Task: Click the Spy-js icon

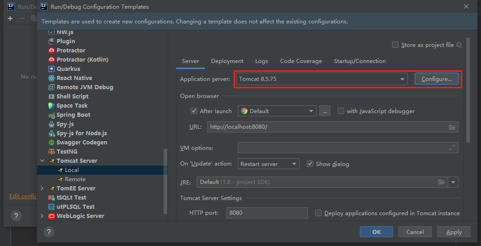Action: pyautogui.click(x=52, y=124)
